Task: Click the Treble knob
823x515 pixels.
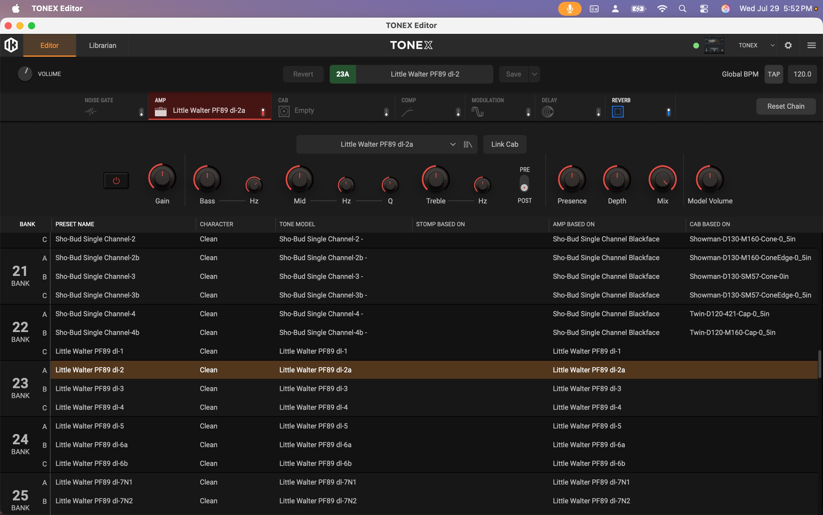Action: tap(436, 179)
